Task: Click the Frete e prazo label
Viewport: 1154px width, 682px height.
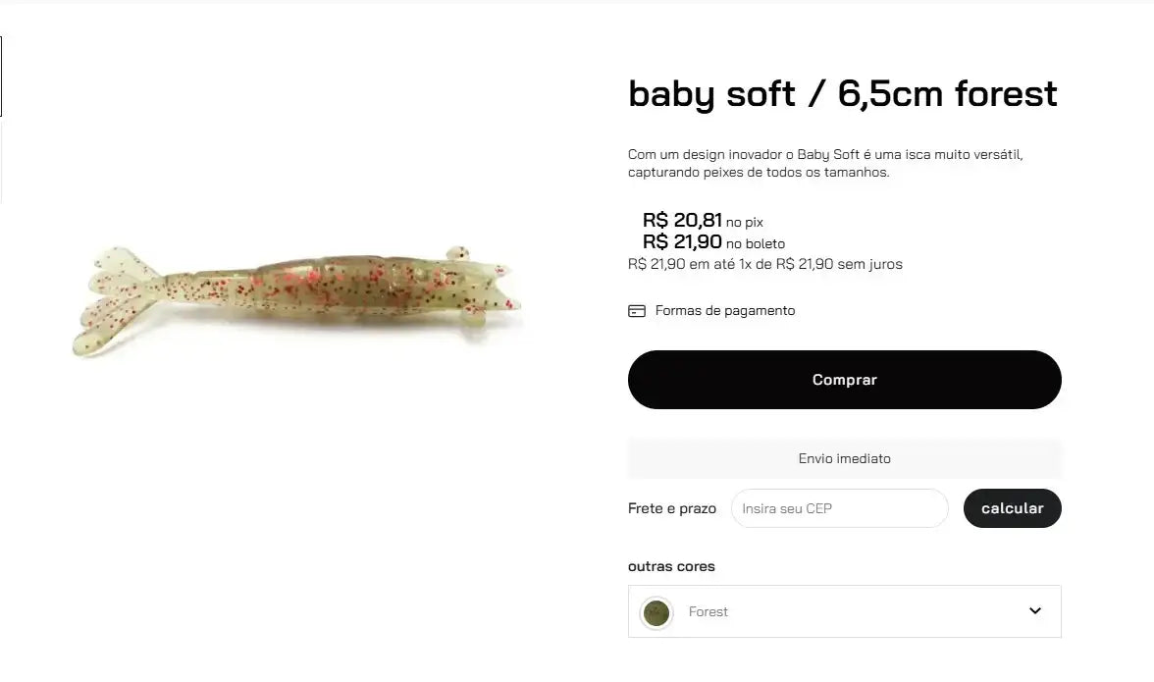Action: coord(671,508)
